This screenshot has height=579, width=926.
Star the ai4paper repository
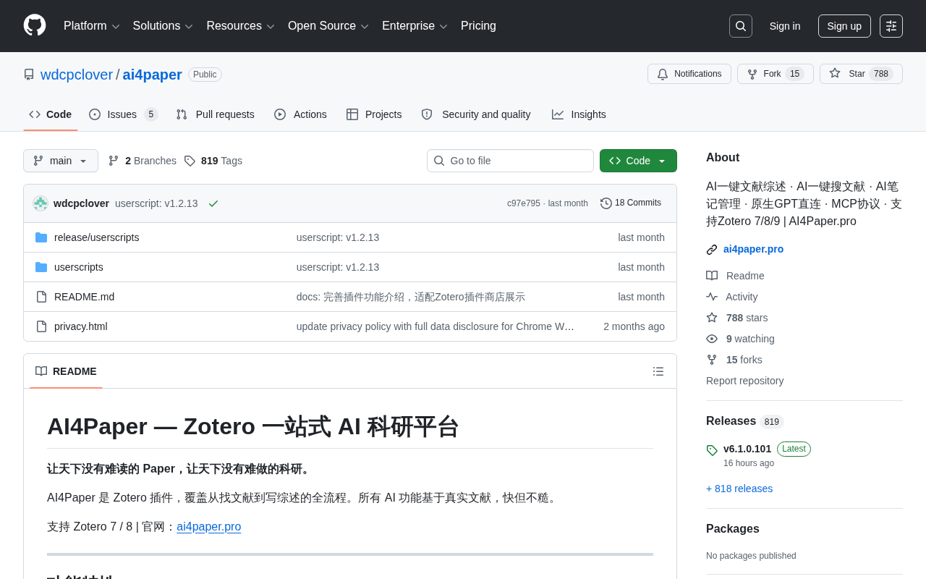point(861,74)
